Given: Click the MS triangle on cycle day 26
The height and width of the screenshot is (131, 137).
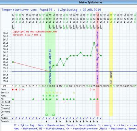Looking at the screenshot, I should point(98,99).
